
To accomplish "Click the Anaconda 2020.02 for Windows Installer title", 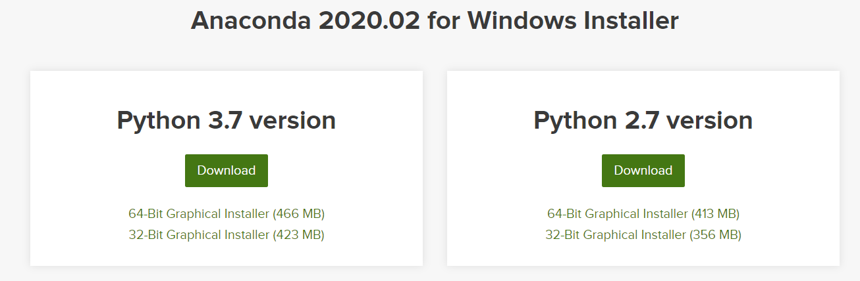I will pyautogui.click(x=434, y=21).
